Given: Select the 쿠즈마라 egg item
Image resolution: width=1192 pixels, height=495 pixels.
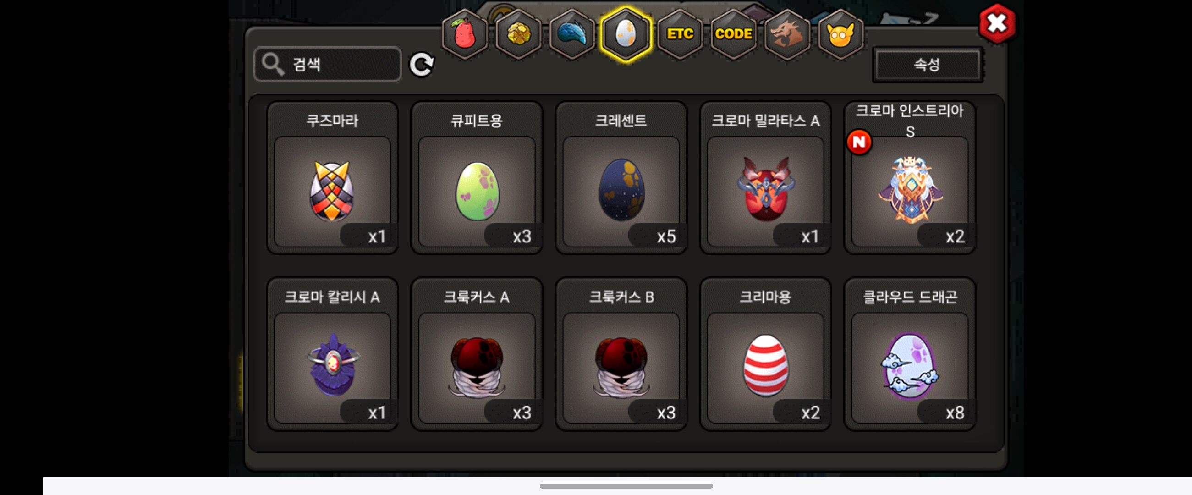Looking at the screenshot, I should point(332,178).
